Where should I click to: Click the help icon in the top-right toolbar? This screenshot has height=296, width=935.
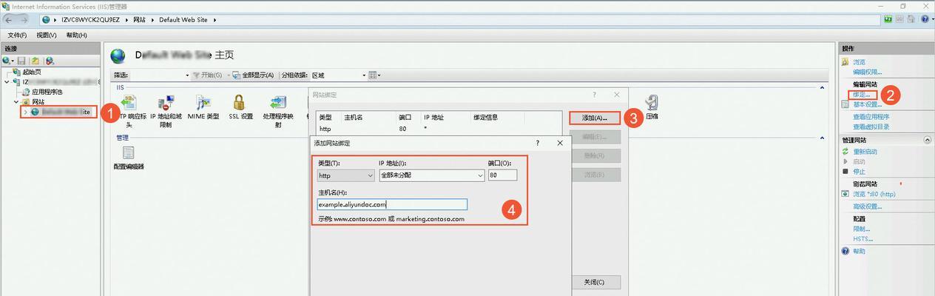(x=925, y=19)
